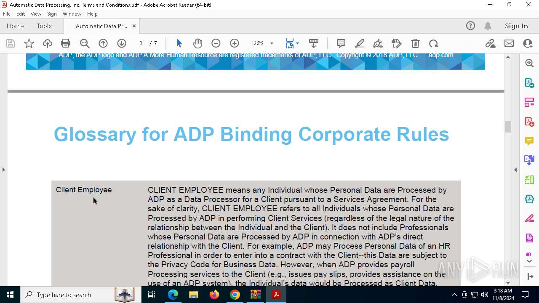Go to next page arrow
The height and width of the screenshot is (303, 539).
(122, 43)
